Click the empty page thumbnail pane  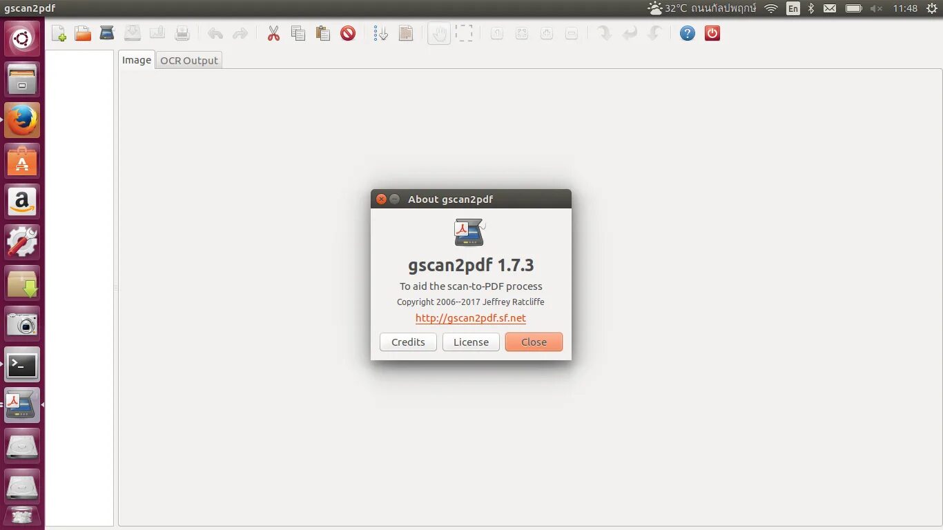click(x=79, y=288)
